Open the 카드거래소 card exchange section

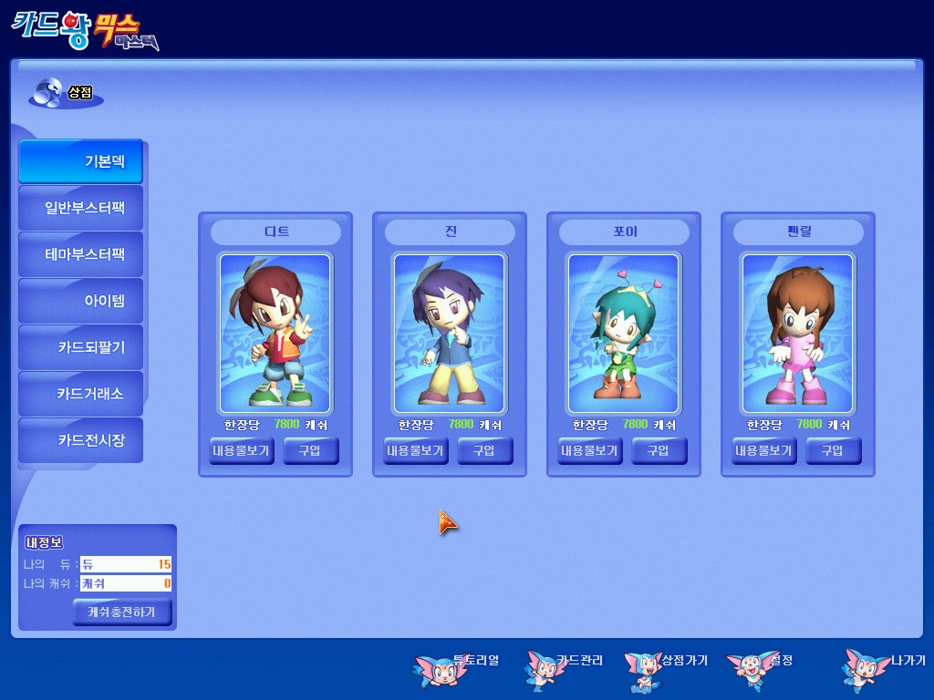point(81,394)
